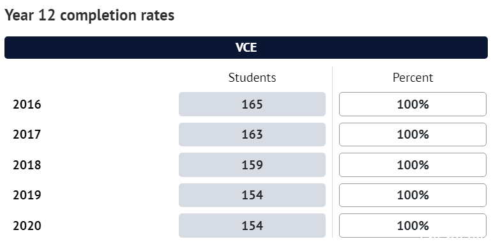Click the 163 students cell for 2017
This screenshot has width=491, height=246.
click(x=252, y=134)
